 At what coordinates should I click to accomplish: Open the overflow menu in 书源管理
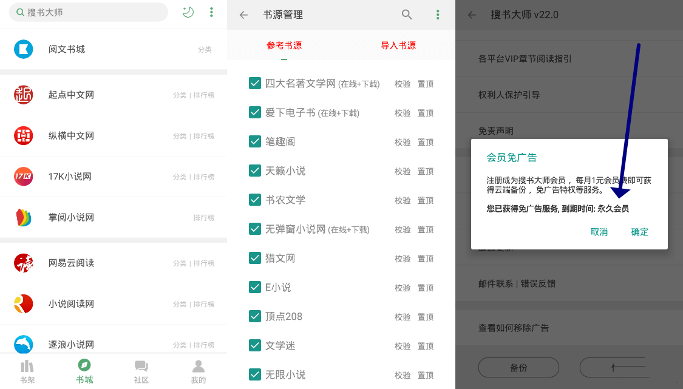pyautogui.click(x=437, y=15)
